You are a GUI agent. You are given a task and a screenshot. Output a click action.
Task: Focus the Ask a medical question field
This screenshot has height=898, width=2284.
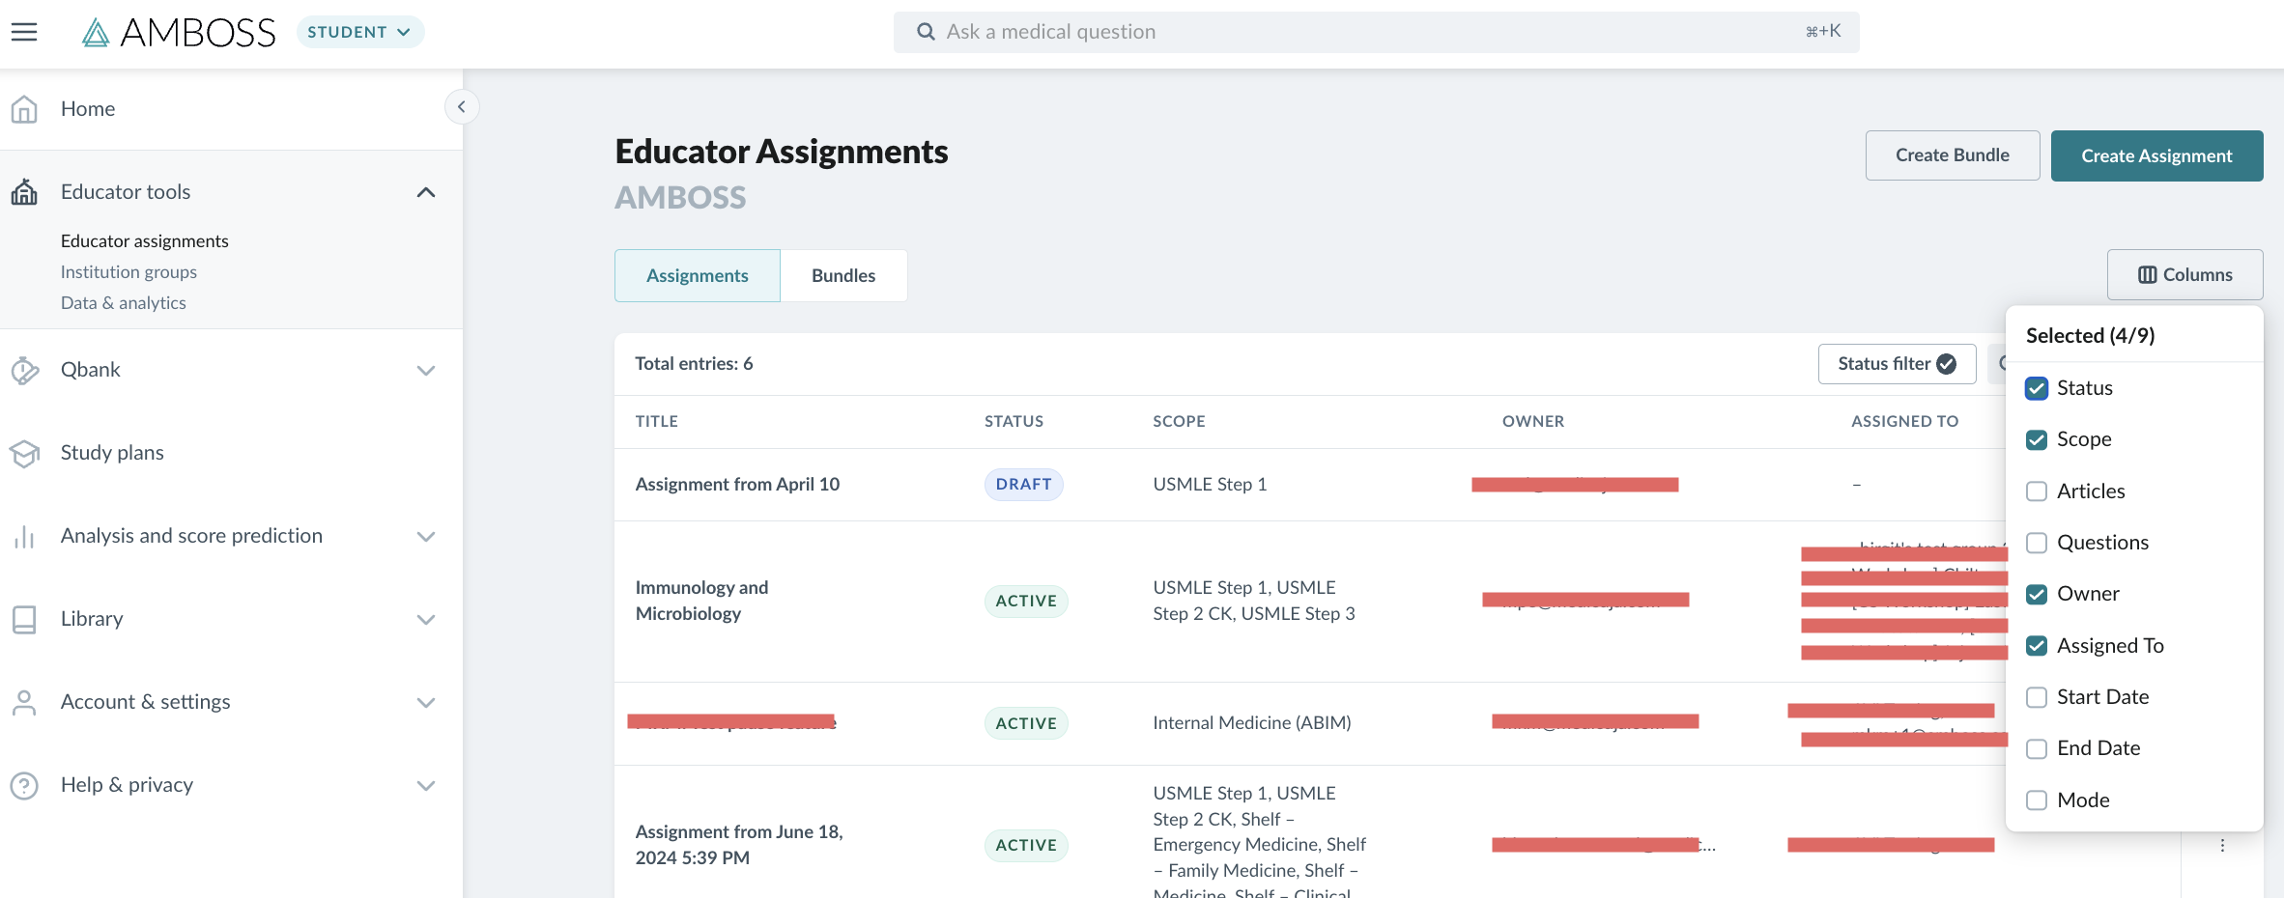(1376, 32)
